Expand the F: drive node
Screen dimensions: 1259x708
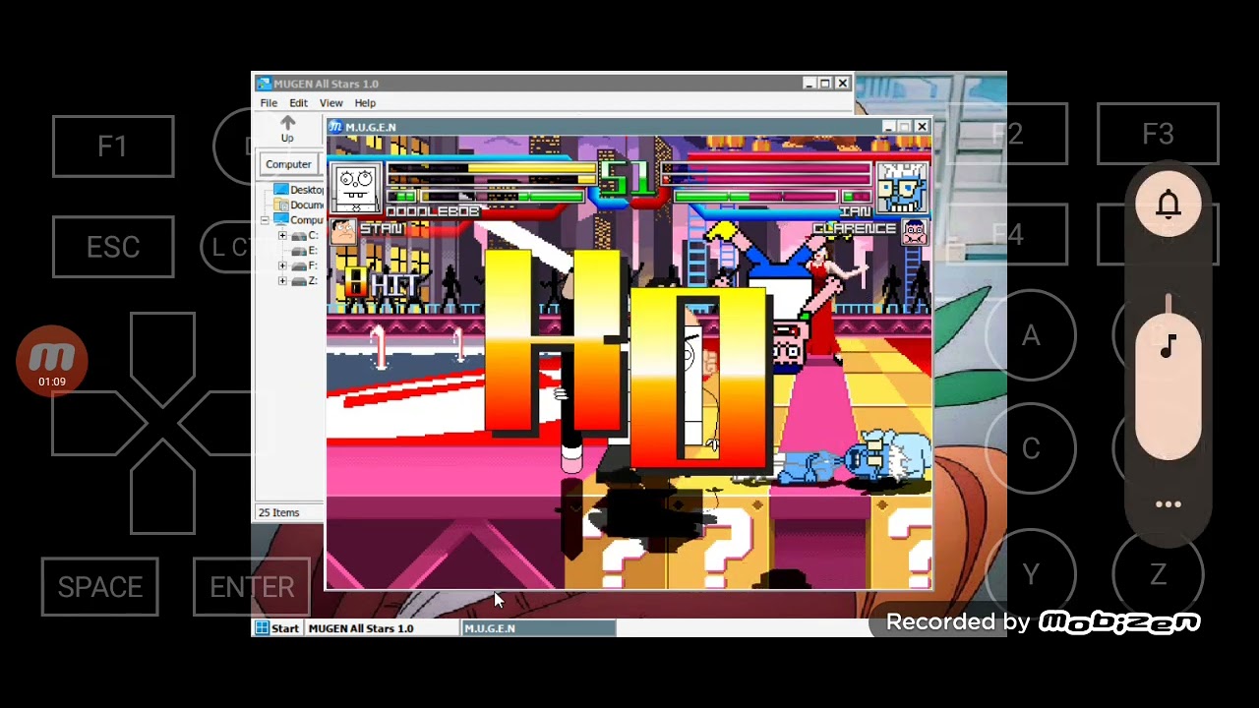(x=282, y=265)
